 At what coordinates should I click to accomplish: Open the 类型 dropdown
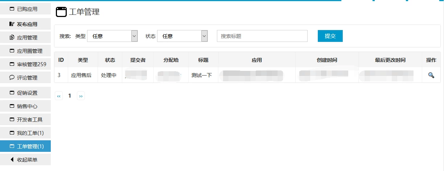click(x=112, y=36)
